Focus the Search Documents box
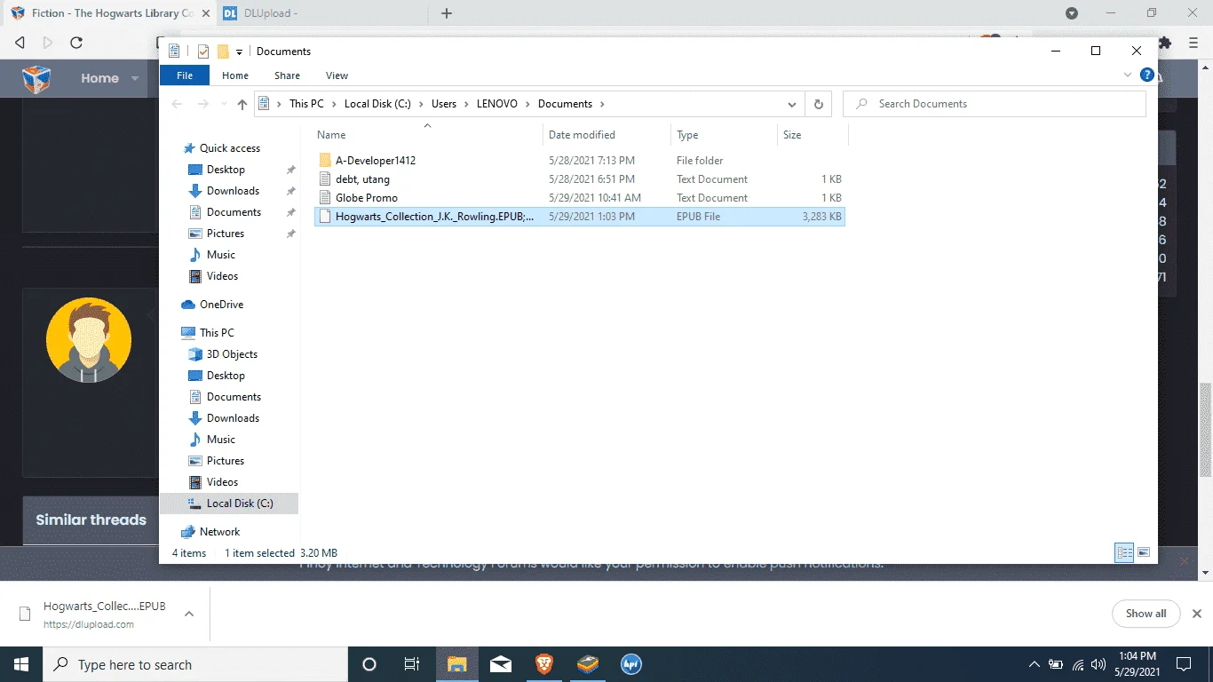1213x682 pixels. coord(995,104)
